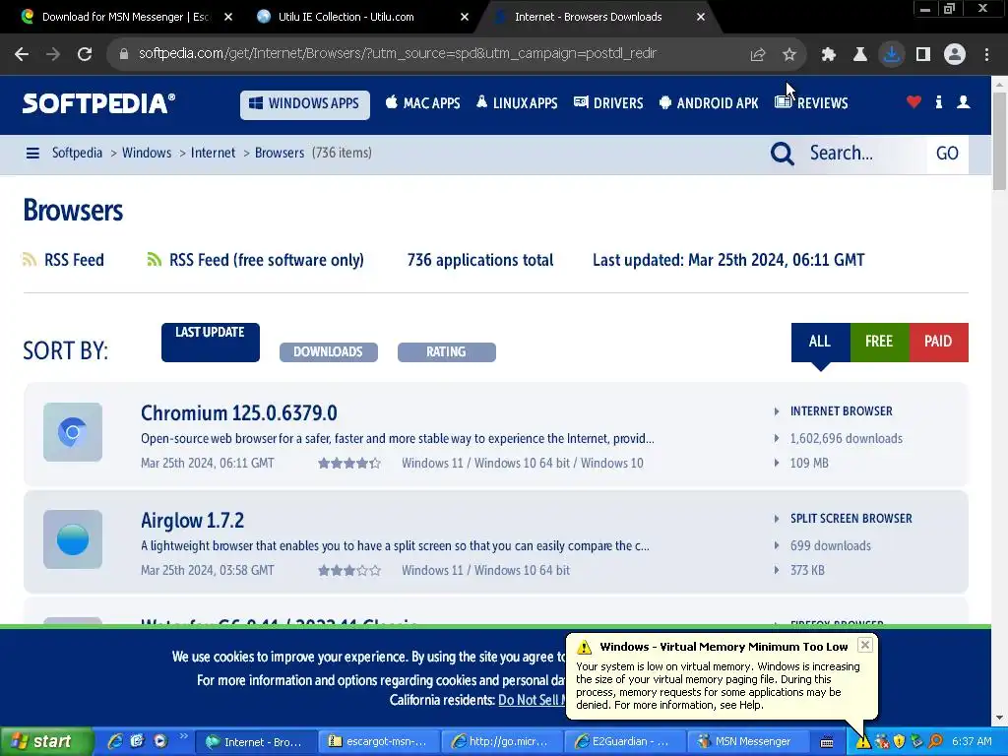The image size is (1008, 756).
Task: Go to Softpedia breadcrumb link
Action: coord(77,153)
